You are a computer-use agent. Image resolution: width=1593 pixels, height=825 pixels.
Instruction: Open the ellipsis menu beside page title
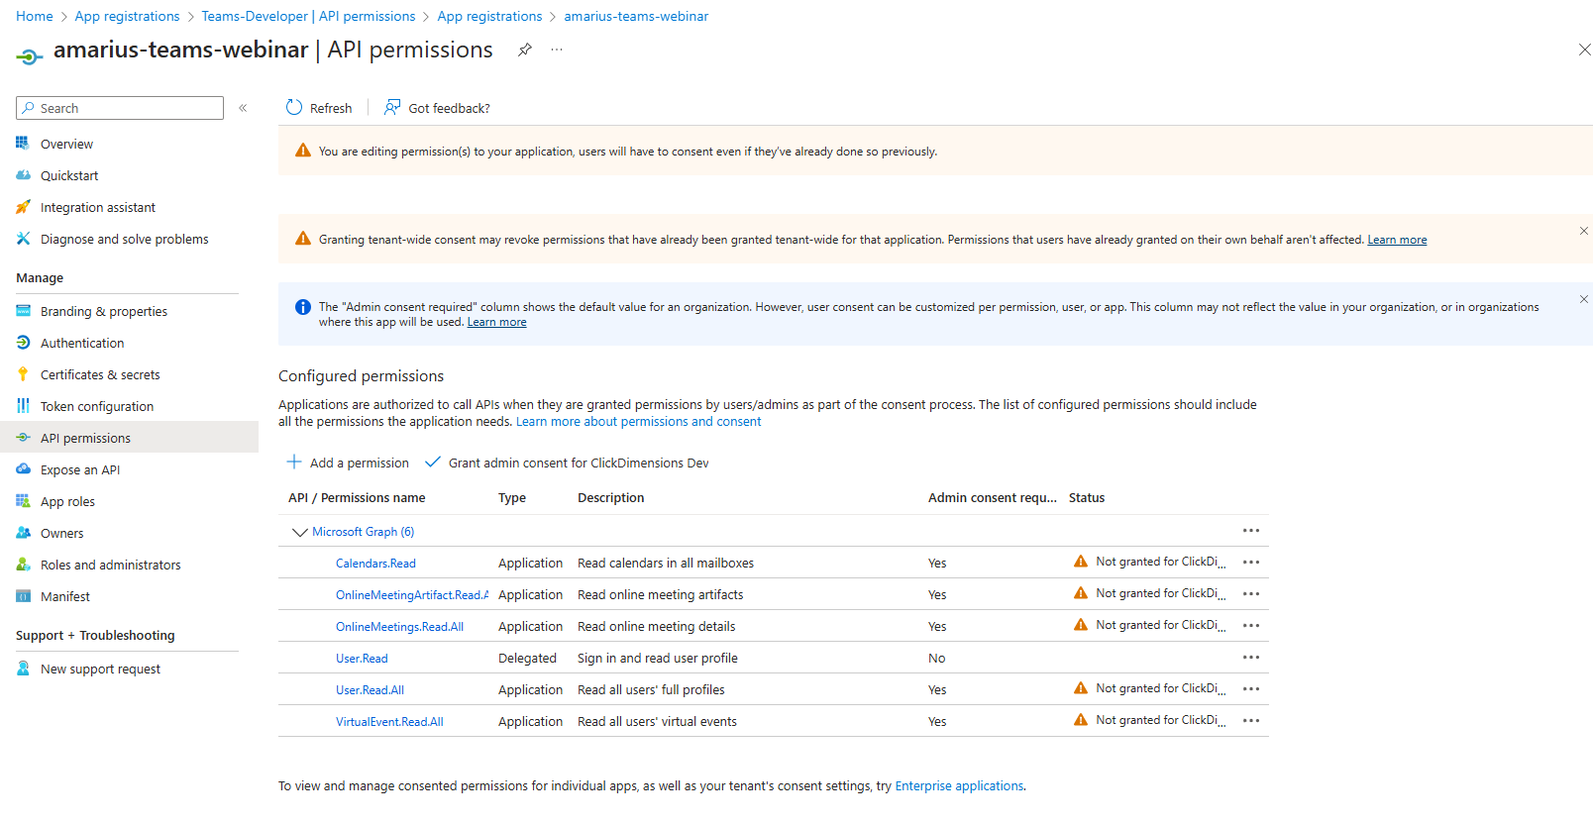point(557,50)
